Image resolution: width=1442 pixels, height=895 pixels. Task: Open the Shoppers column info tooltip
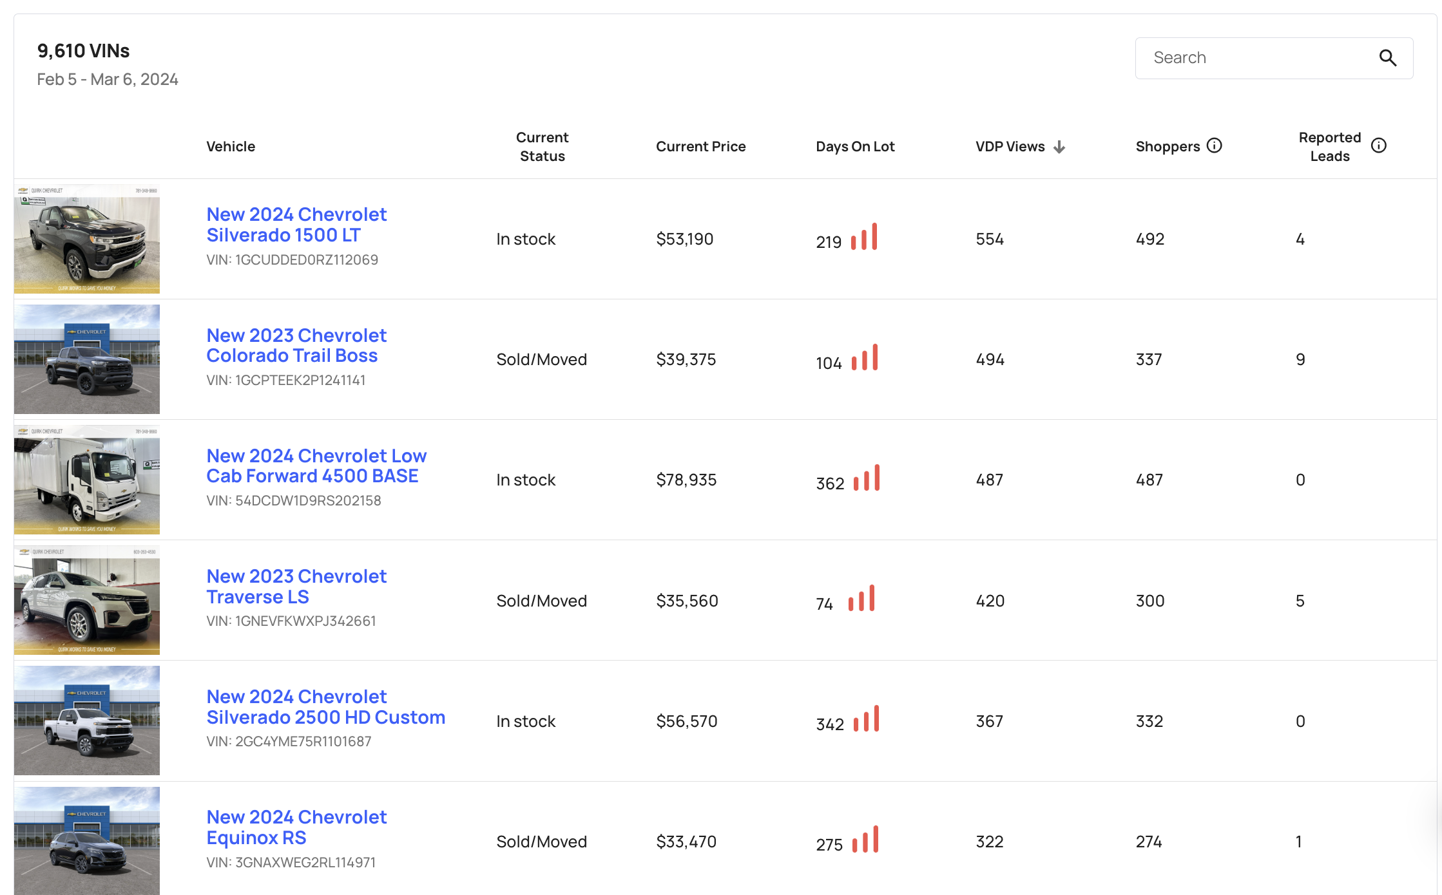(1215, 146)
